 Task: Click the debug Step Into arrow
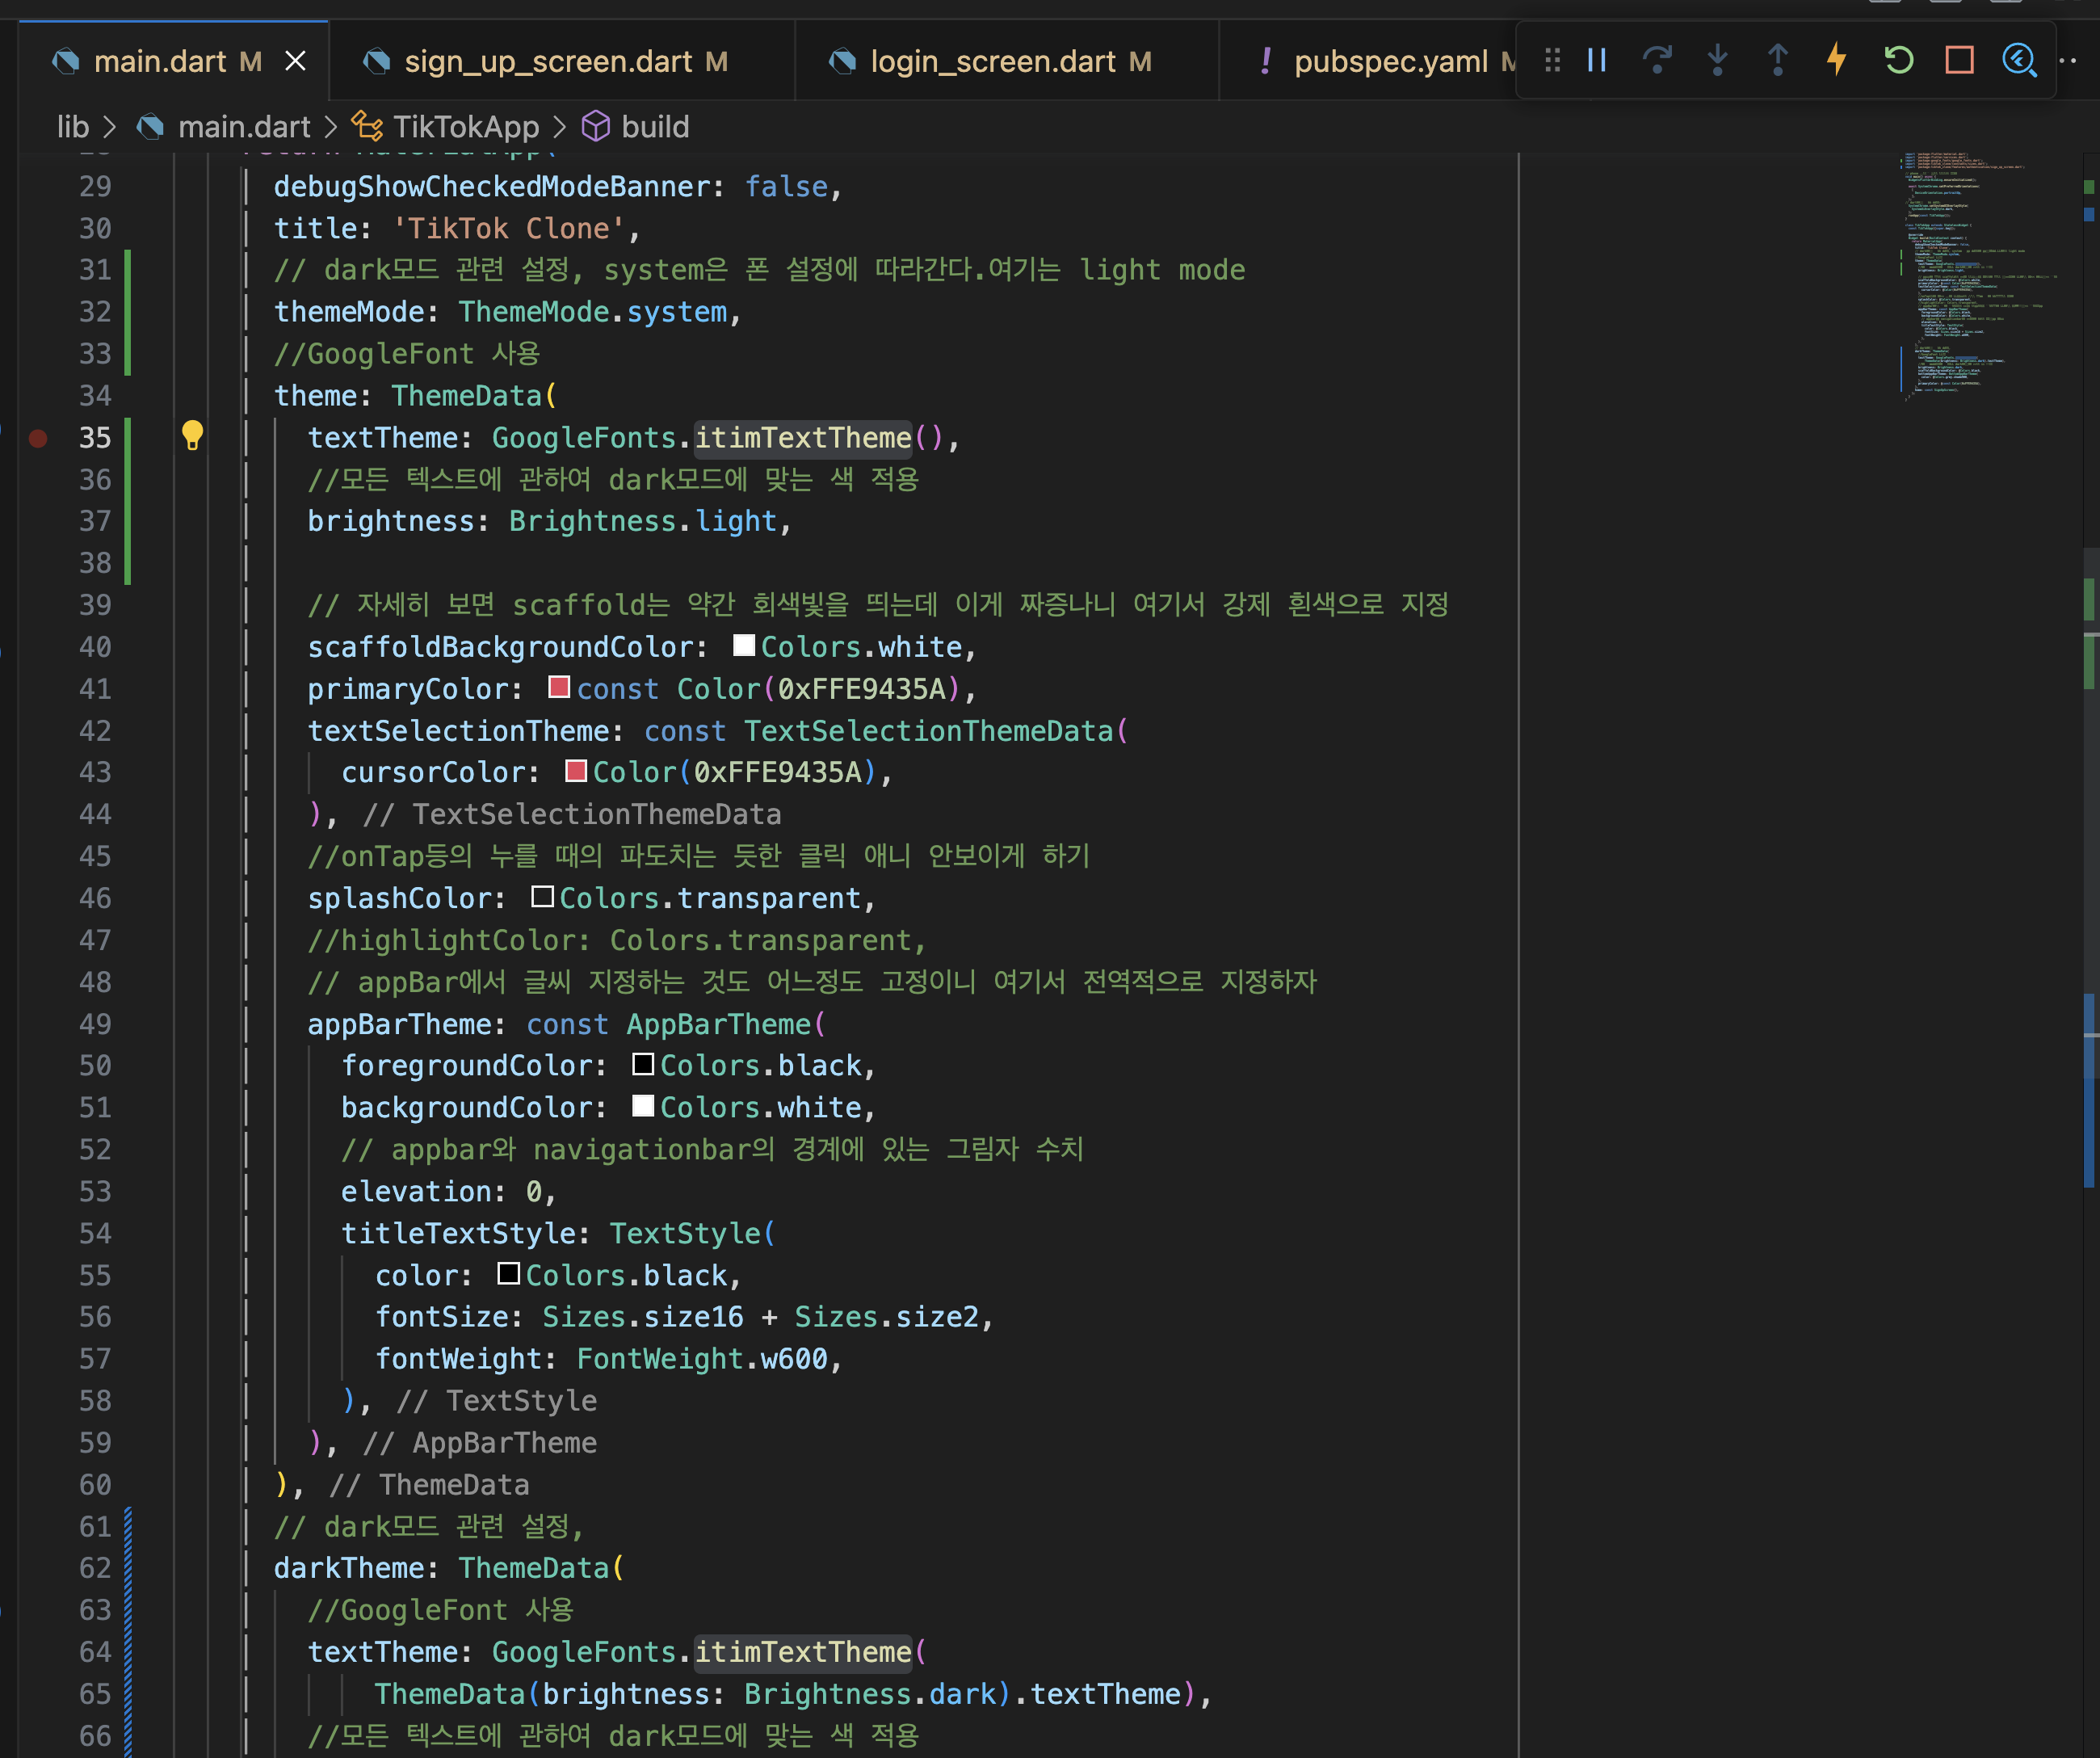coord(1717,61)
